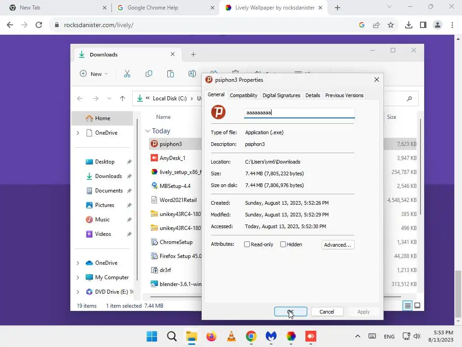Switch to the Compatibility tab
462x347 pixels.
[243, 95]
